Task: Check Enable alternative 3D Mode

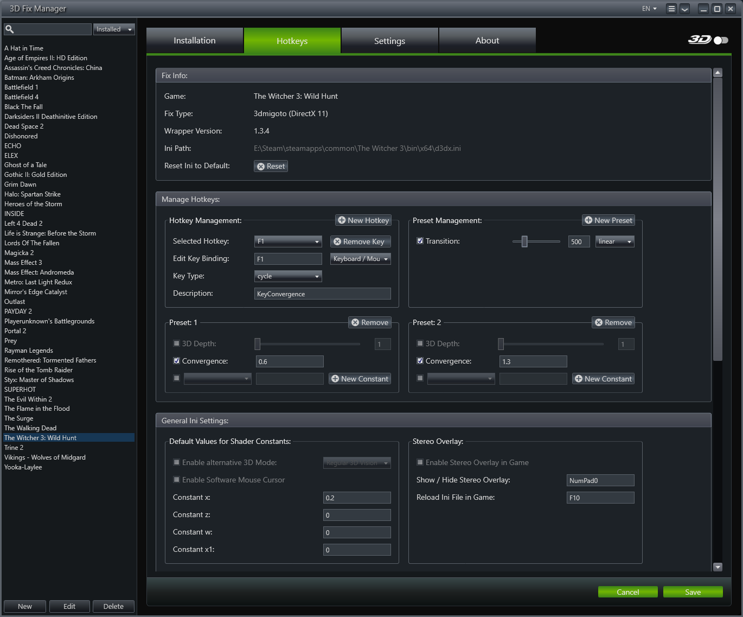Action: click(x=176, y=462)
